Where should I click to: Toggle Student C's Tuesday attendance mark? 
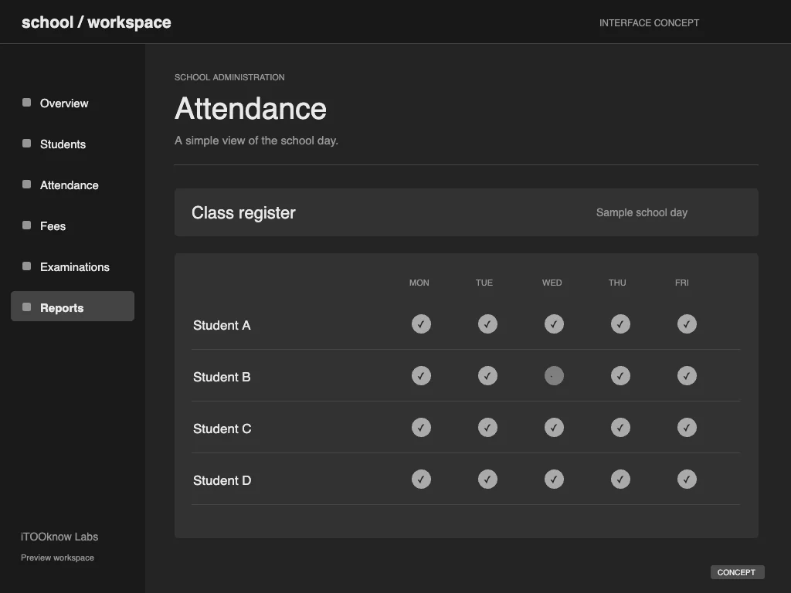tap(488, 428)
